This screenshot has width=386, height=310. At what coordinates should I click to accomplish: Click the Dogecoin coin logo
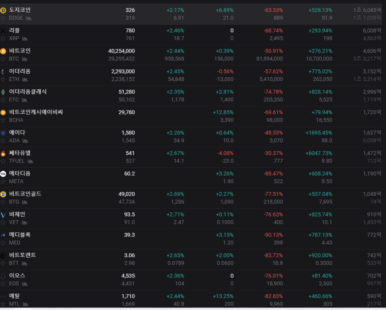[3, 10]
